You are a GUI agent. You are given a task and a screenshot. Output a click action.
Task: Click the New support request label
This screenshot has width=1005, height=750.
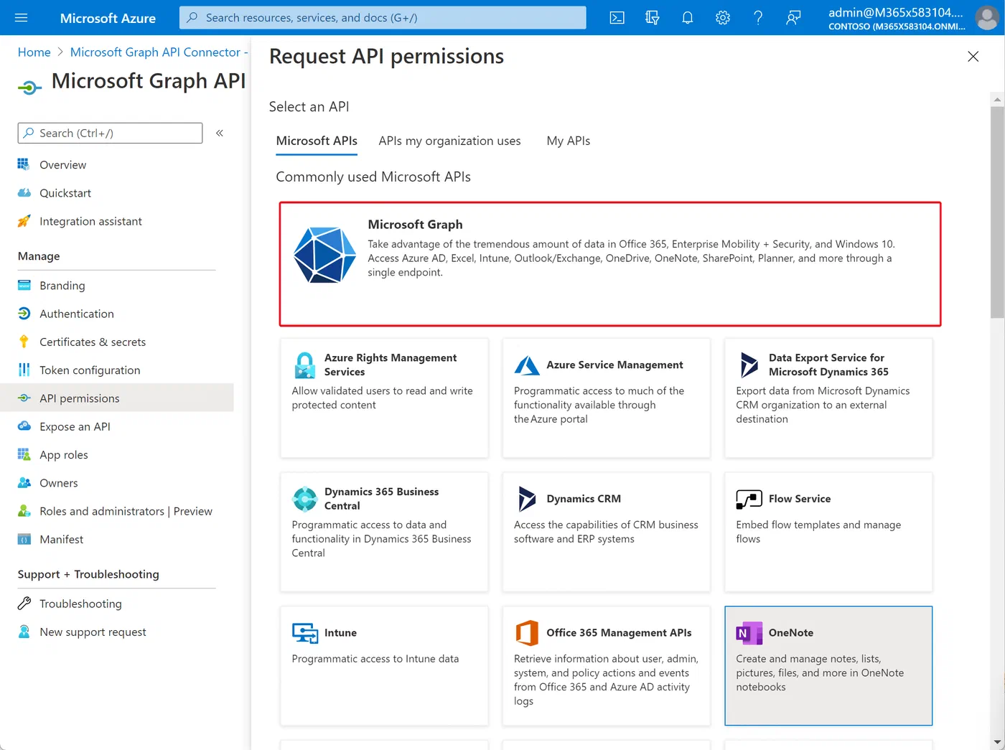coord(93,632)
